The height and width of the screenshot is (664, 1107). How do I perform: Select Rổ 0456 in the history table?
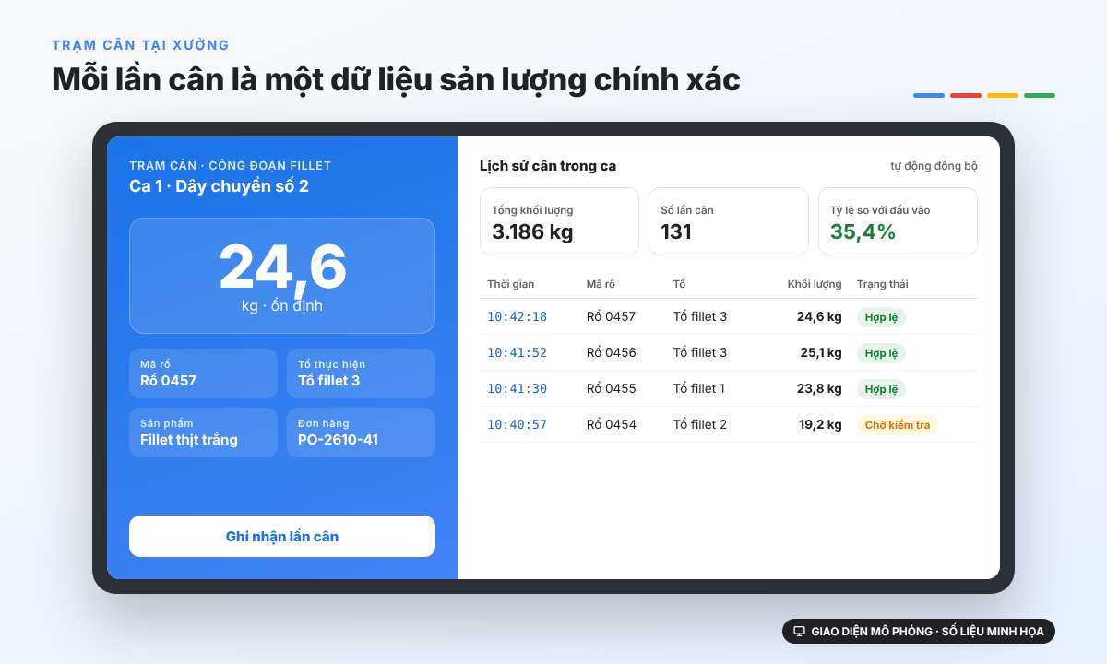coord(612,352)
